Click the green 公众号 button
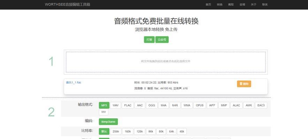This screenshot has height=139, width=308. click(x=162, y=40)
